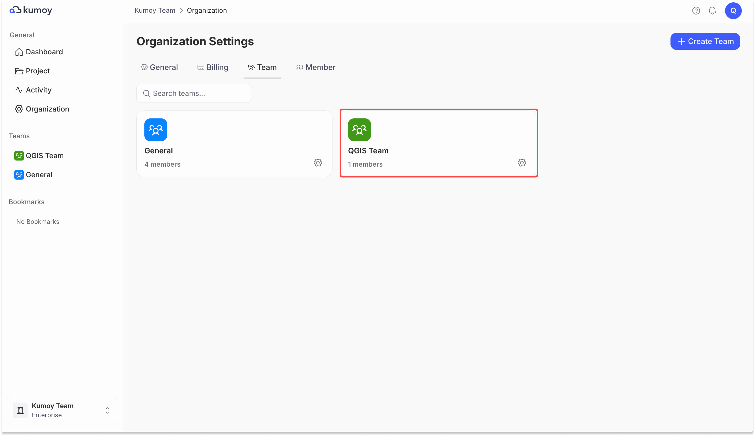Select QGIS Team in sidebar Teams list
Viewport: 755px width, 436px height.
pos(44,156)
